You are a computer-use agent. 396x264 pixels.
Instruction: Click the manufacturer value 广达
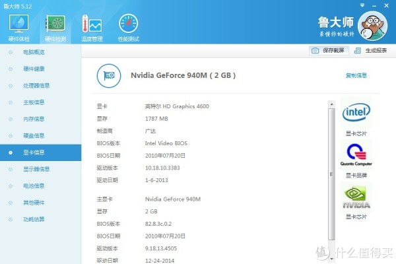150,131
